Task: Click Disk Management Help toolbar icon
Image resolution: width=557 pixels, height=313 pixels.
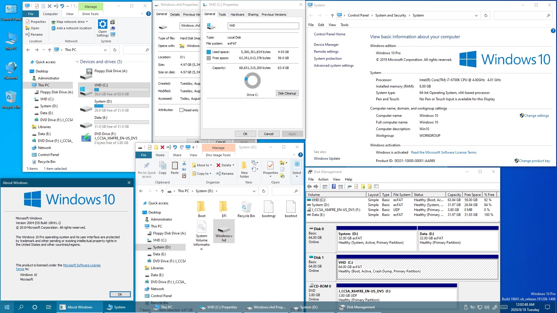Action: (334, 186)
